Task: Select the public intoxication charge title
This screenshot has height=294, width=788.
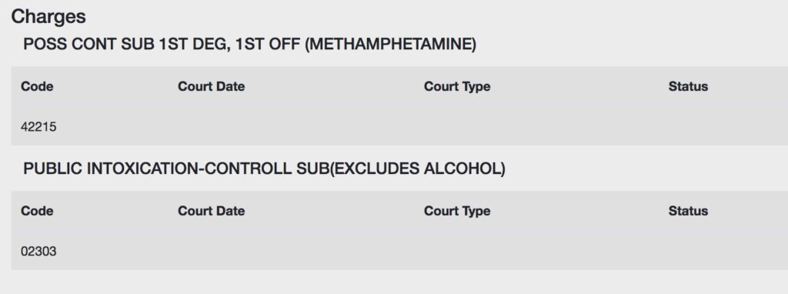Action: 264,169
